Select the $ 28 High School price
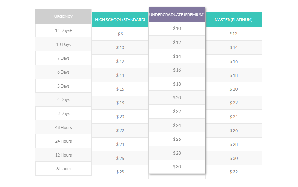The height and width of the screenshot is (187, 298). tap(120, 172)
